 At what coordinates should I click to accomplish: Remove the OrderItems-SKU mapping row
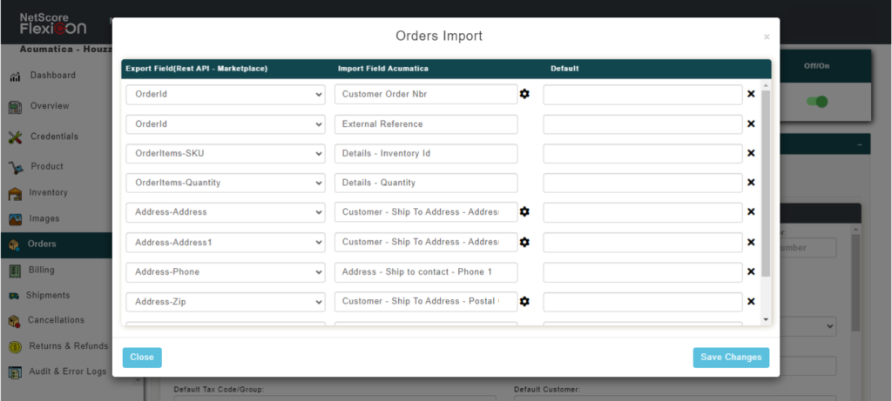tap(750, 153)
